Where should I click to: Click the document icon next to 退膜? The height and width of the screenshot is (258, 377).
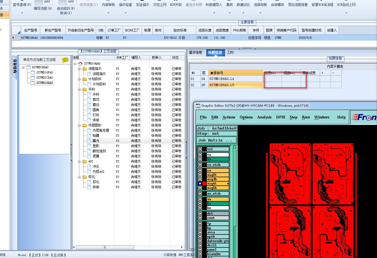click(x=89, y=156)
